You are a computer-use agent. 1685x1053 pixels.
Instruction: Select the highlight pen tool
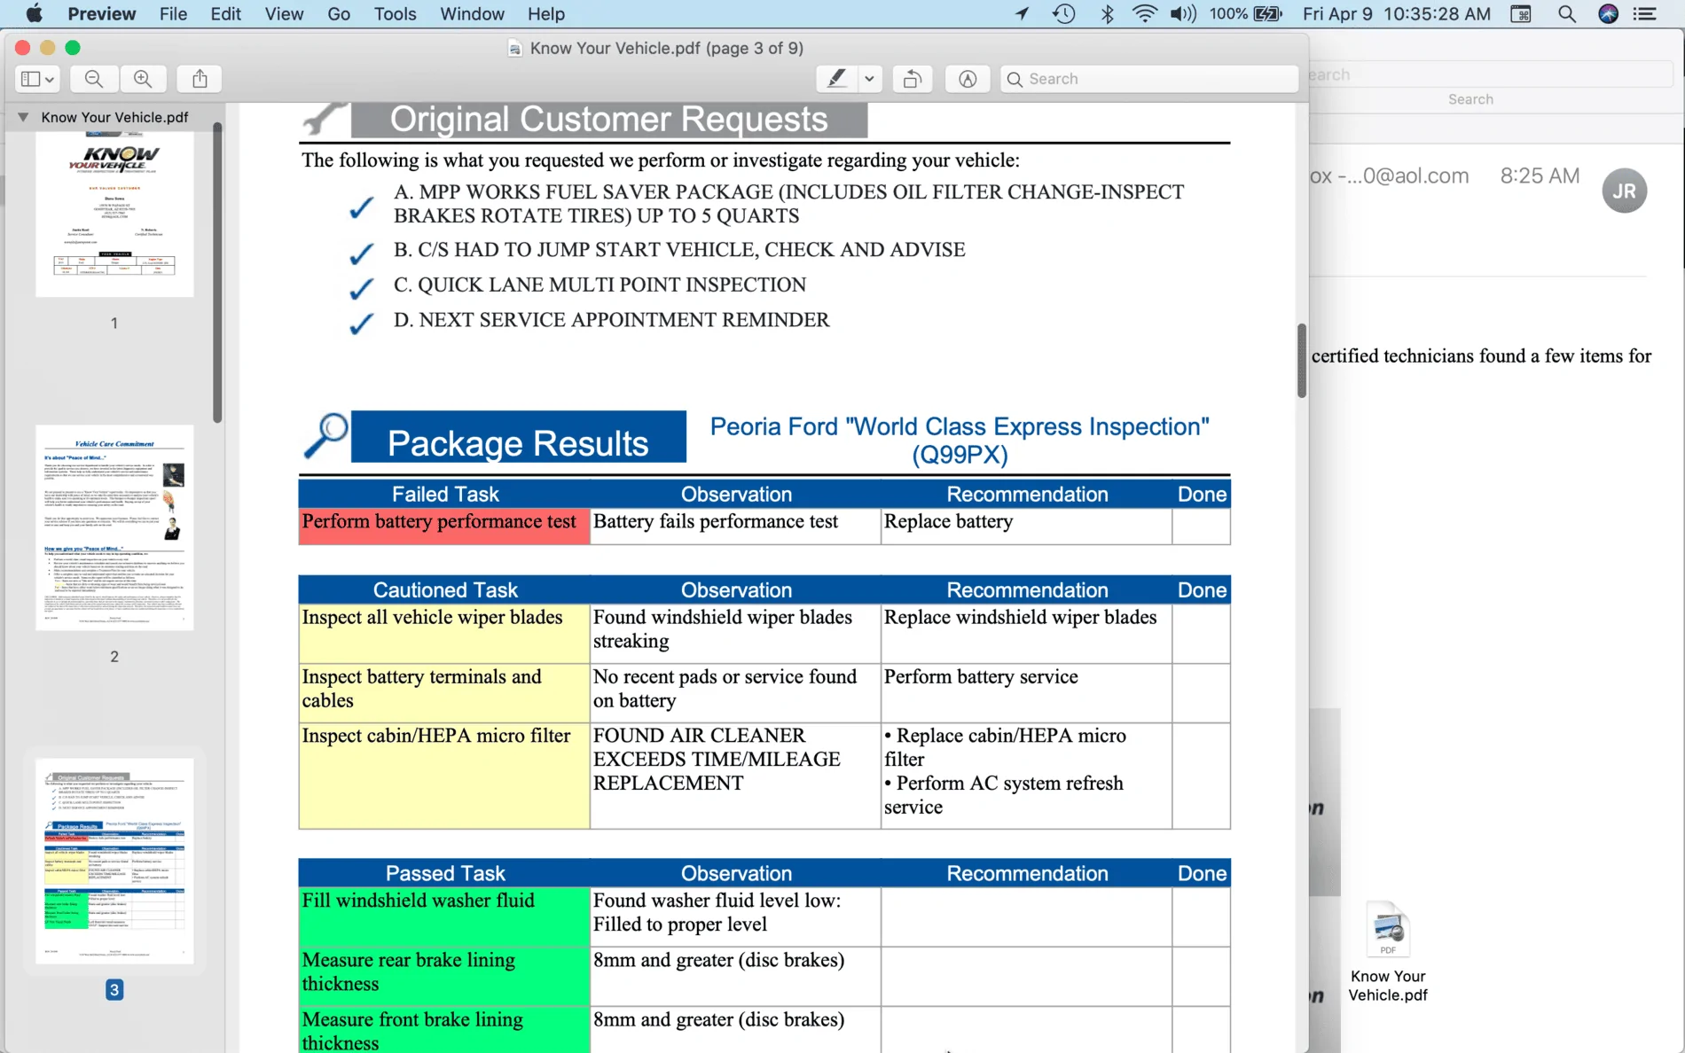(836, 79)
